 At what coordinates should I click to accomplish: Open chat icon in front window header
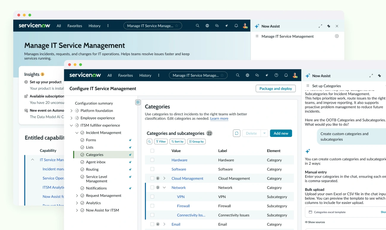(257, 75)
